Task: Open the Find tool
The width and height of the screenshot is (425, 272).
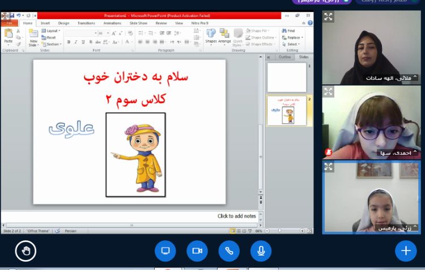Action: [x=288, y=31]
